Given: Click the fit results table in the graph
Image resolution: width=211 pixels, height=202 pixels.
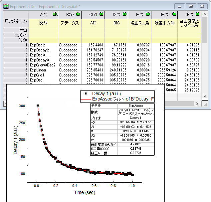Looking at the screenshot, I should (122, 129).
